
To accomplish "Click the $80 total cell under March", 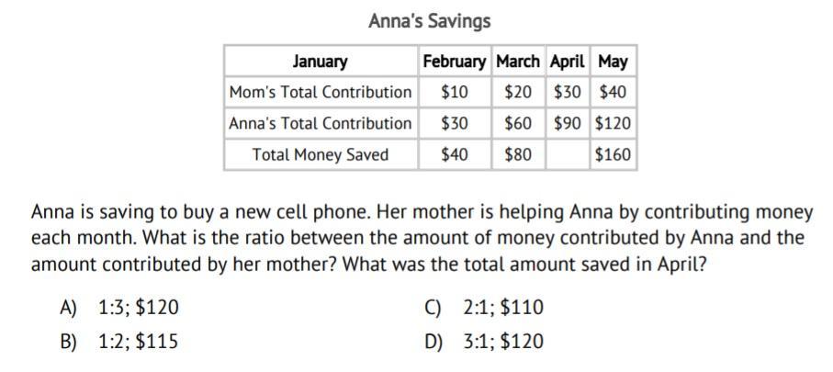I will click(x=518, y=154).
